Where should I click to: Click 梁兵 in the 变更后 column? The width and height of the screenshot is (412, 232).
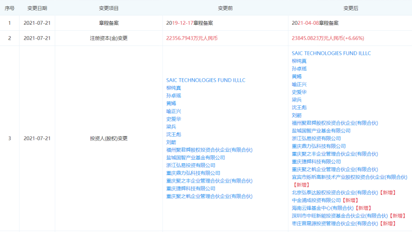click(296, 99)
